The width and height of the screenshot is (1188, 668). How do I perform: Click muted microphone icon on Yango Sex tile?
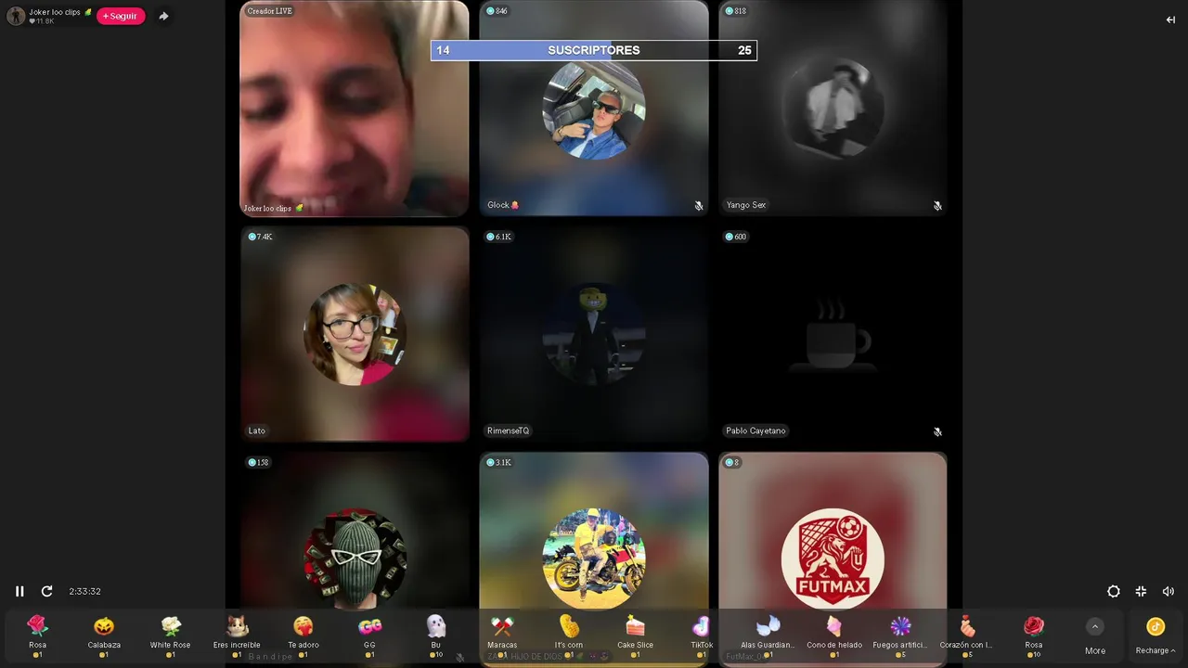point(937,206)
